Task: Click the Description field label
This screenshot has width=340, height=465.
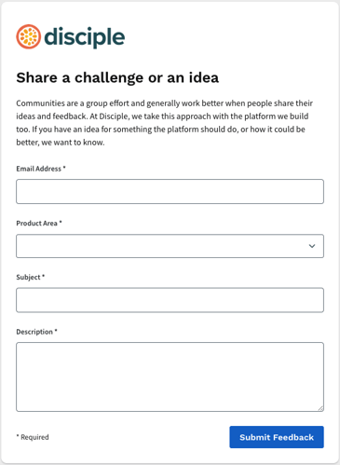Action: pos(34,332)
